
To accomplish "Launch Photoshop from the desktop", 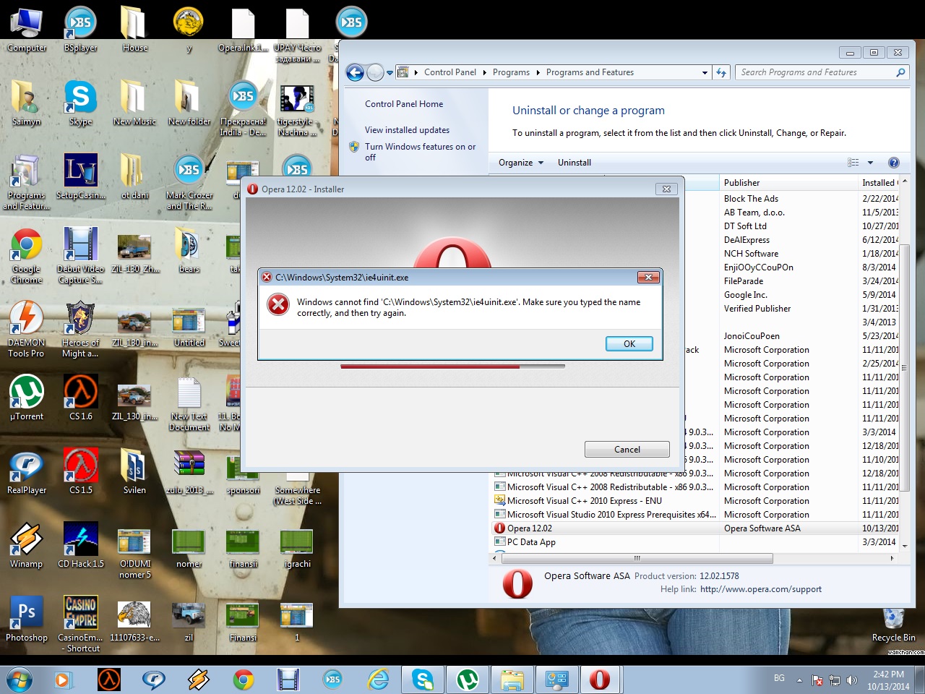I will tap(27, 613).
